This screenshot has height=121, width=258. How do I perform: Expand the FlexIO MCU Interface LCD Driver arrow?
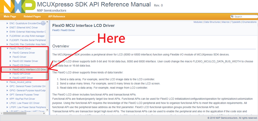pos(11,70)
